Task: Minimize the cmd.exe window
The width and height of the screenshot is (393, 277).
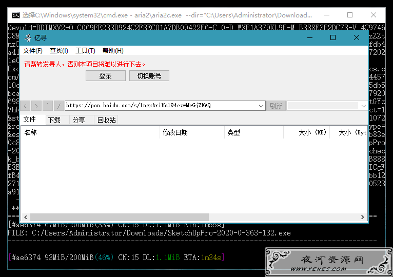Action: (x=327, y=15)
